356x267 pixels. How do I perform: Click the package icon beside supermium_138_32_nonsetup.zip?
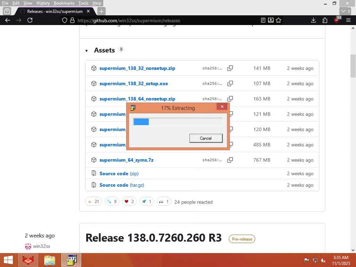pos(94,68)
